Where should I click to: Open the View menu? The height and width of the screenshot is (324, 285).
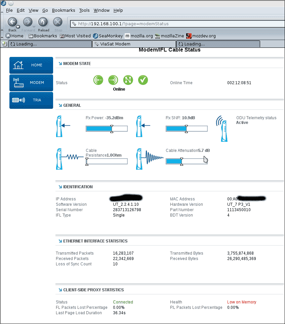coord(33,10)
